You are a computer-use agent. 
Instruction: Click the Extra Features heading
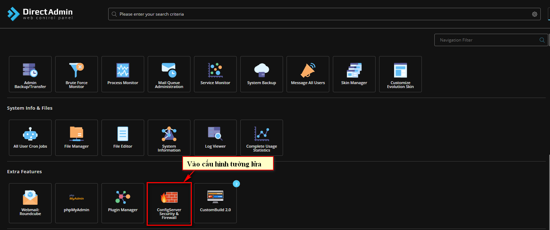click(25, 171)
